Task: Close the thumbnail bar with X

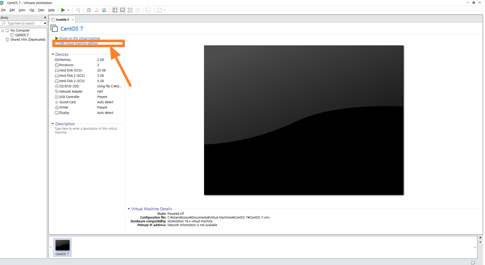Action: (x=480, y=238)
